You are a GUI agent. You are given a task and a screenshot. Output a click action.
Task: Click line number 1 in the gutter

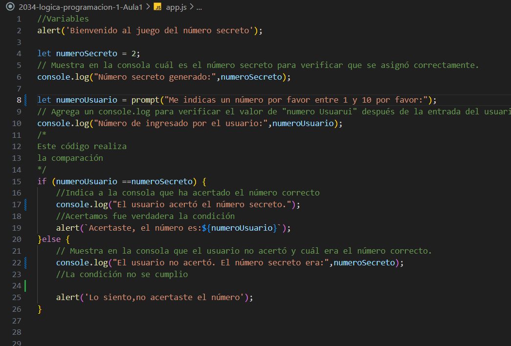19,19
